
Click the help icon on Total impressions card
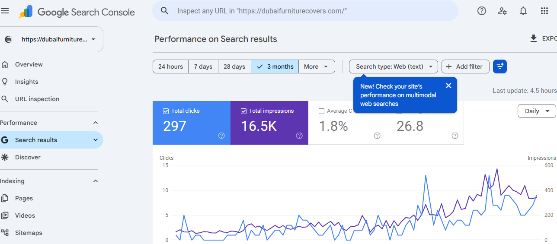click(x=299, y=136)
